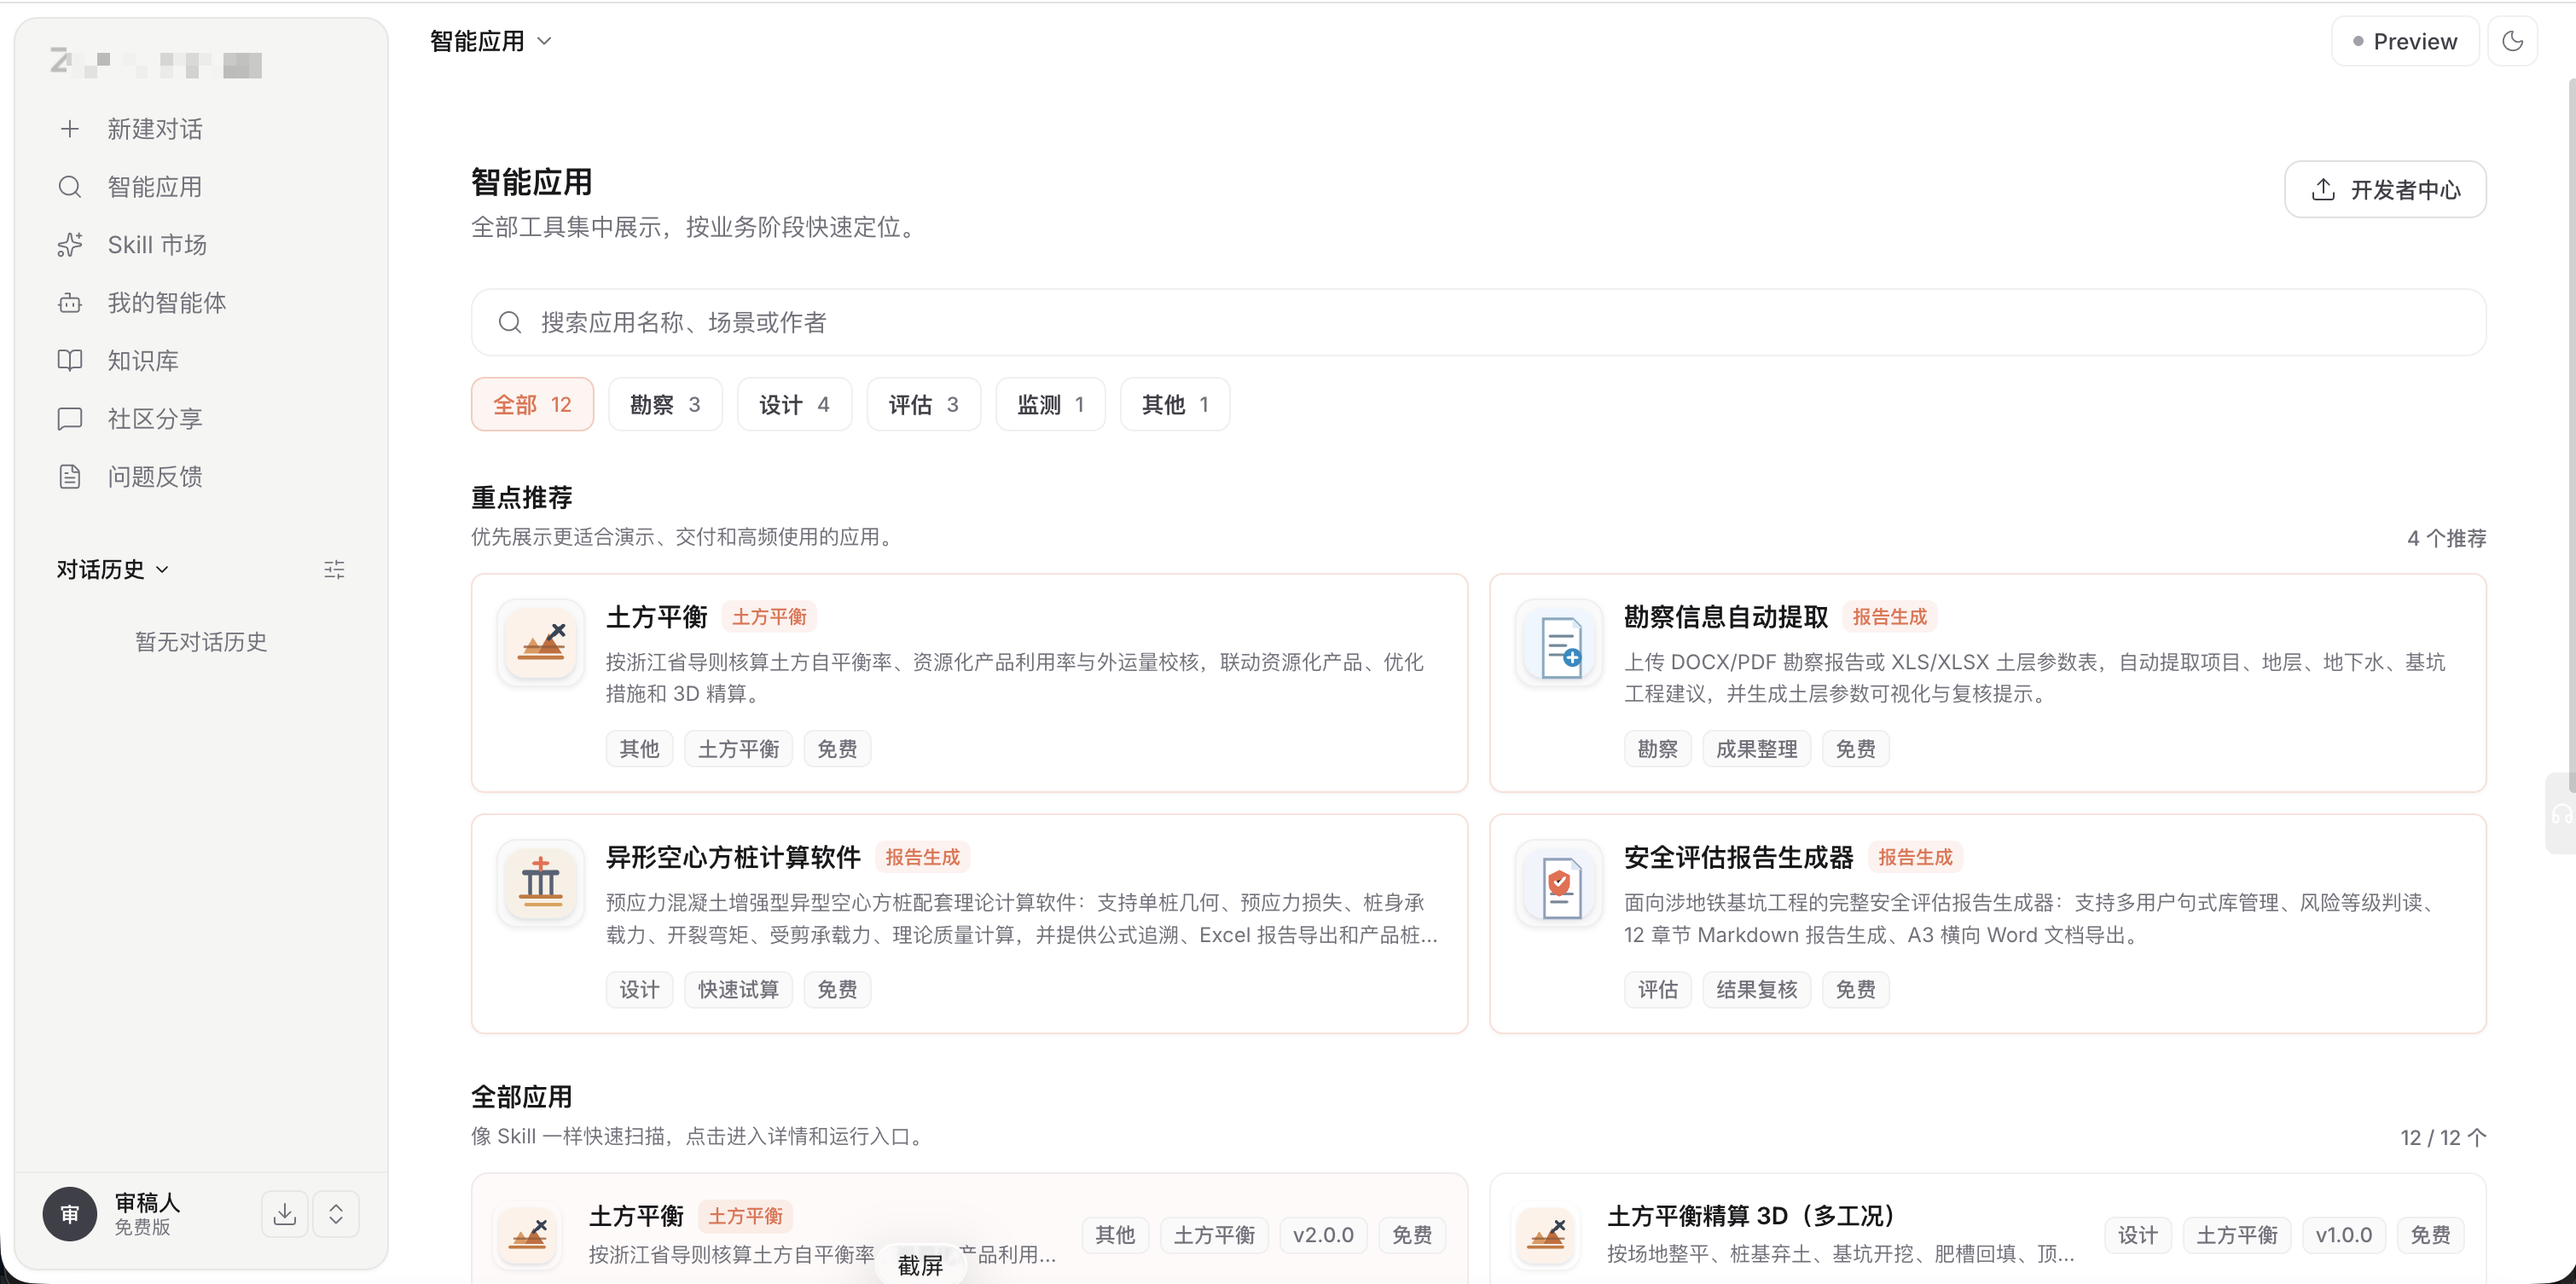The image size is (2576, 1284).
Task: Open the 勘察信息自动提取 featured card title
Action: click(1725, 616)
